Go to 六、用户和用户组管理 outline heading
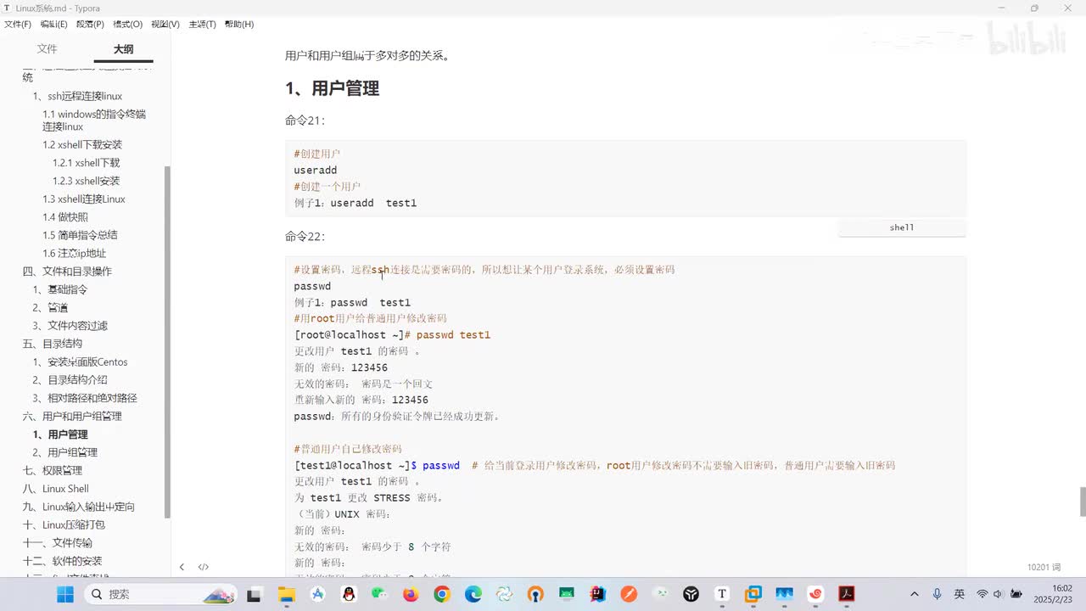The height and width of the screenshot is (611, 1086). point(72,417)
